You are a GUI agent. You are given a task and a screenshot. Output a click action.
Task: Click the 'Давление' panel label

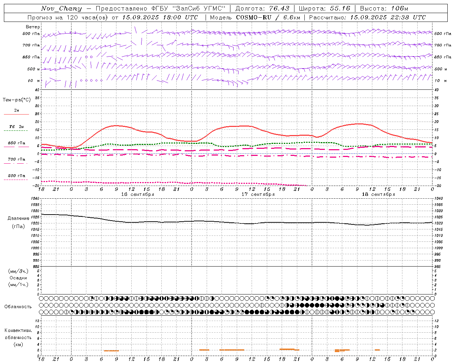click(18, 218)
